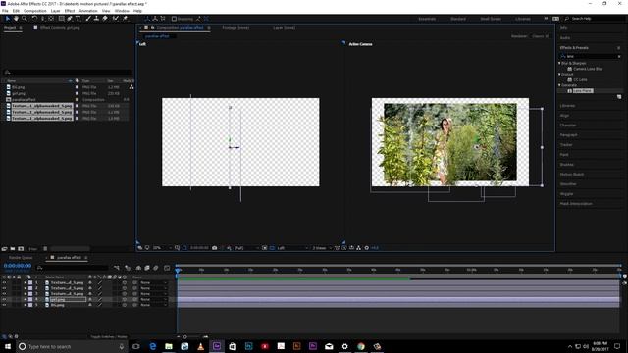
Task: Take a snapshot with the camera icon
Action: (215, 248)
